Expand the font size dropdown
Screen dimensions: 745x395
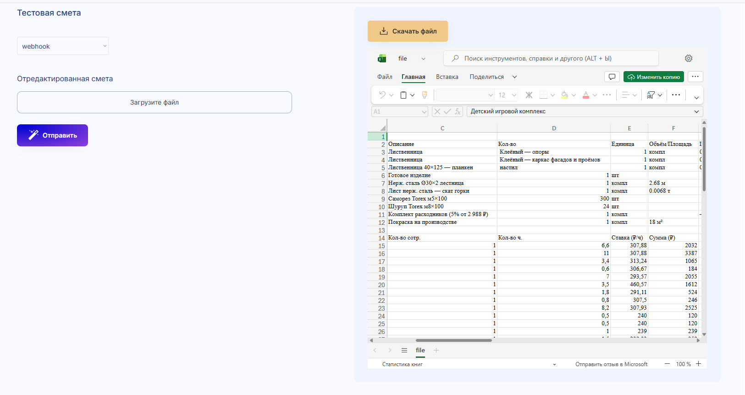[514, 95]
